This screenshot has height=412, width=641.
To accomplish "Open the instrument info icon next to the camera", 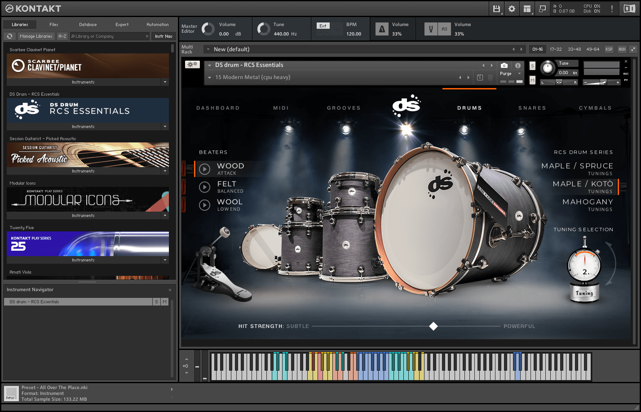I will 517,66.
